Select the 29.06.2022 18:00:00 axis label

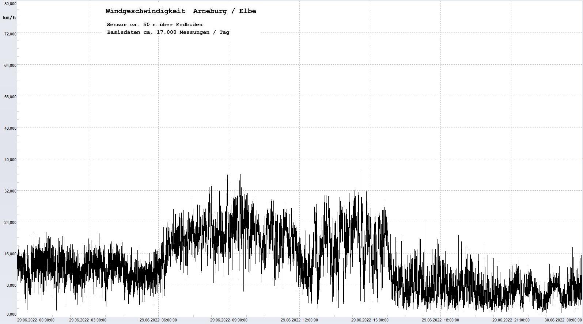coord(440,320)
